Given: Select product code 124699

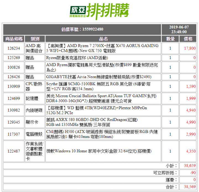Looking at the screenshot, I should (14, 98).
